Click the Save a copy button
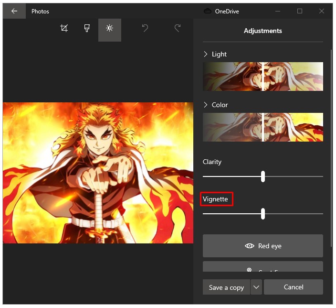 click(x=226, y=287)
